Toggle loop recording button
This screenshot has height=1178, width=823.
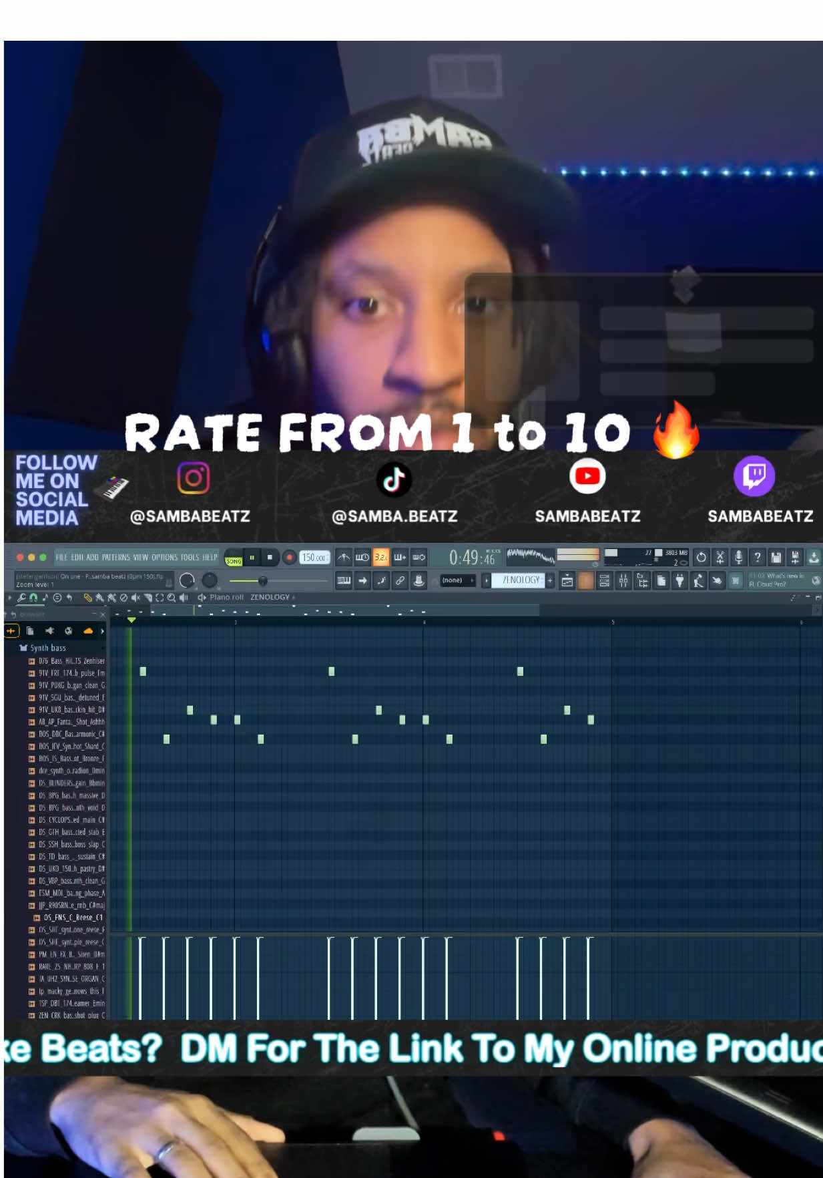tap(419, 557)
